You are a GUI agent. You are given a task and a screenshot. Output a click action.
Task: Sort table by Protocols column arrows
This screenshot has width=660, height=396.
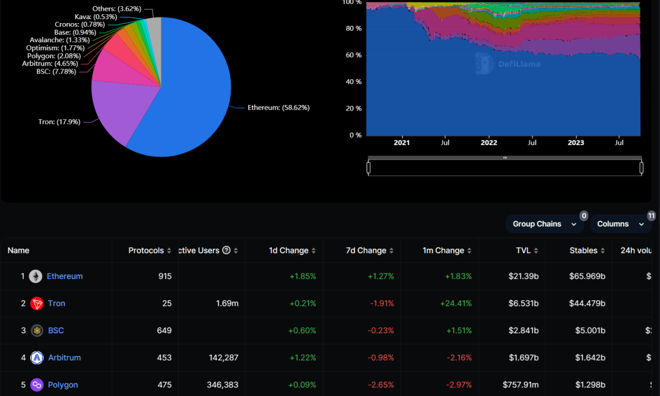pos(169,251)
